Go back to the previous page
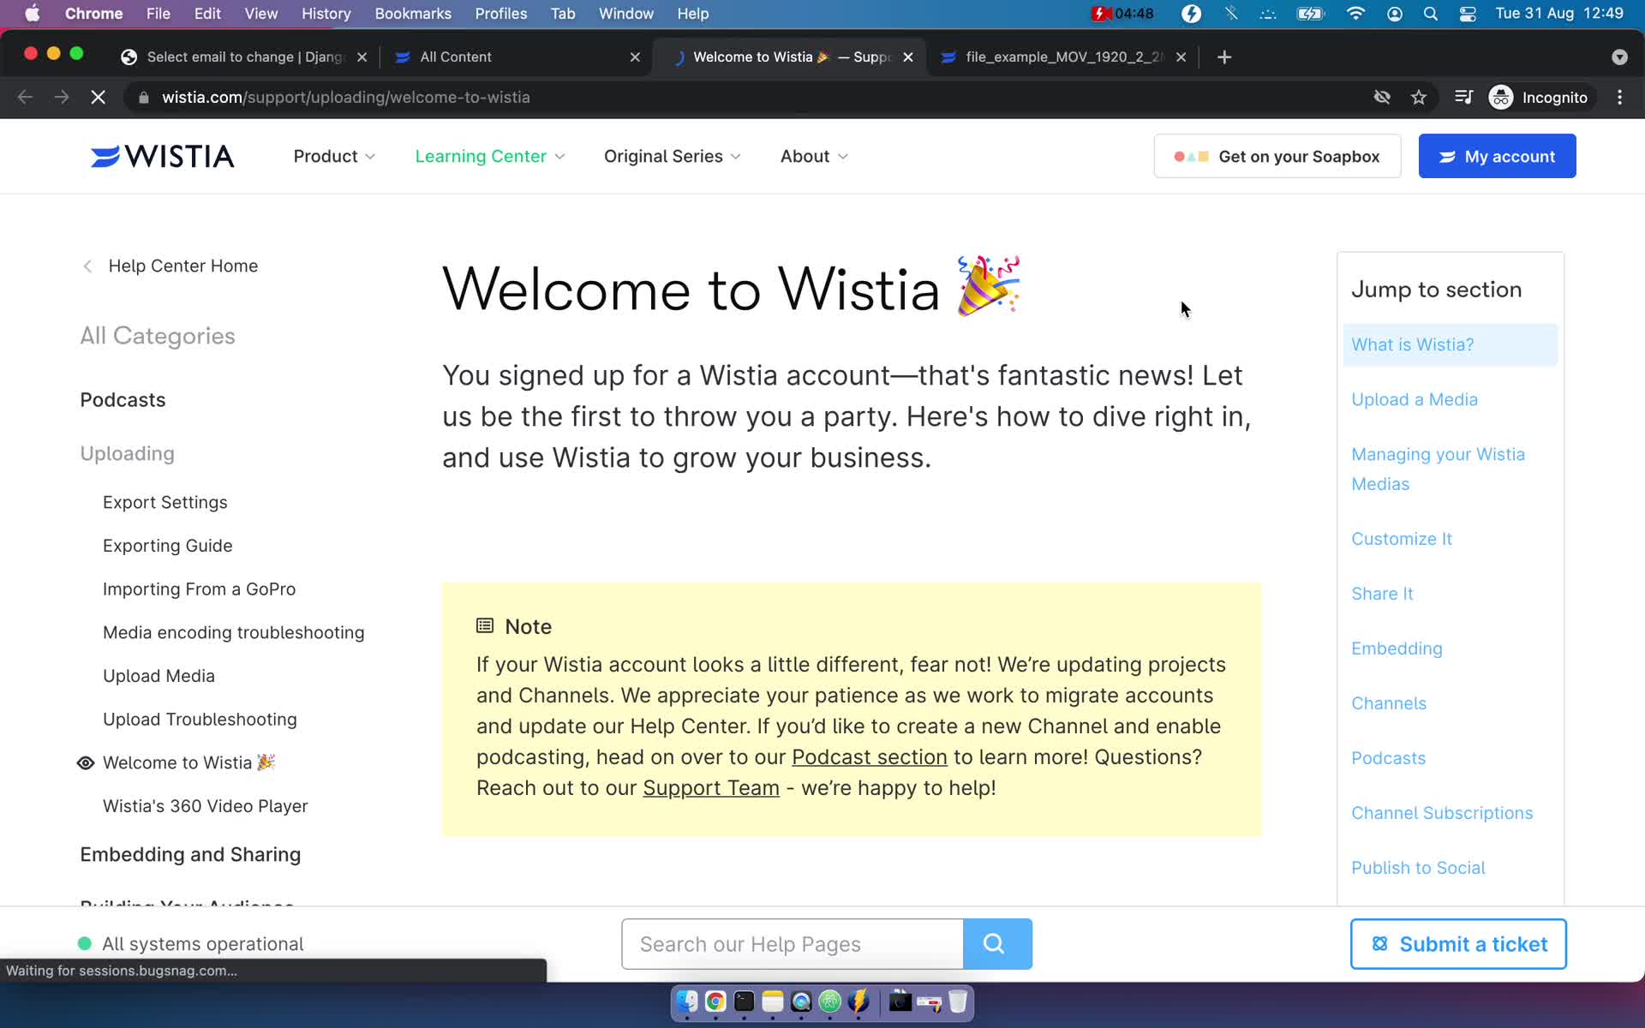Screen dimensions: 1645x1028 pyautogui.click(x=25, y=98)
